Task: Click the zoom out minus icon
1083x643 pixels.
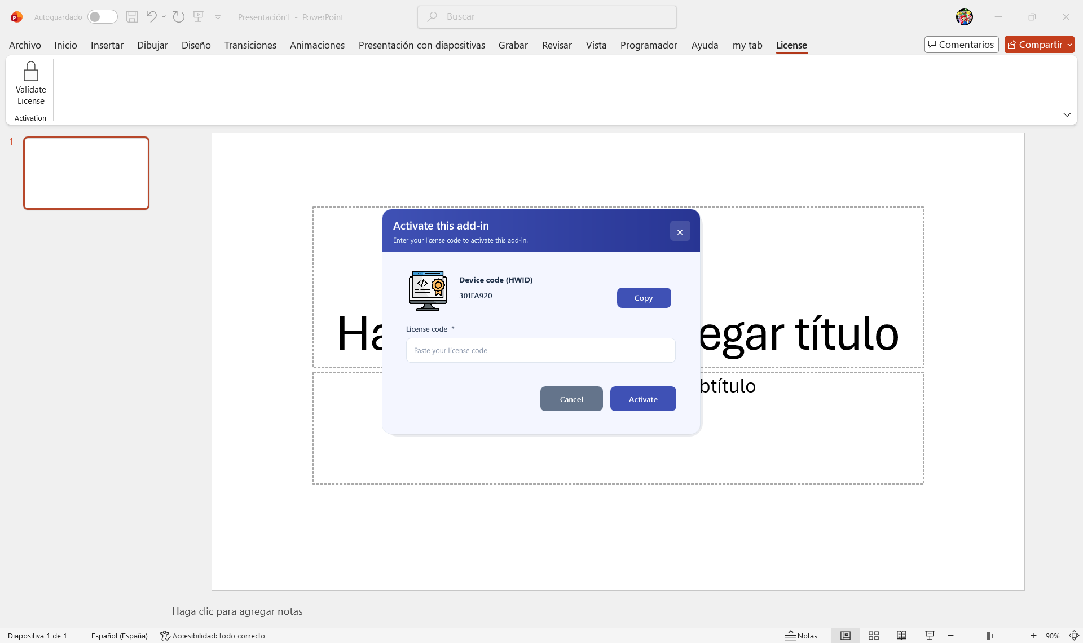Action: [951, 636]
